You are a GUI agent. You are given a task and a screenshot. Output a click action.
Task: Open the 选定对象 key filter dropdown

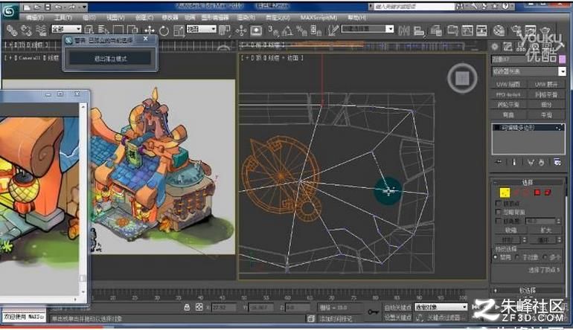coord(441,307)
